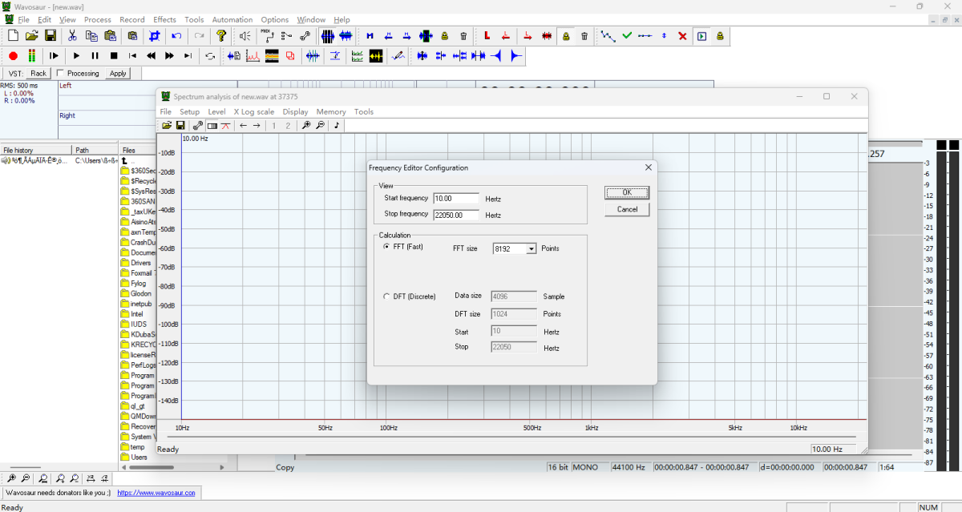Click the red Record button
The image size is (962, 512).
[x=13, y=56]
